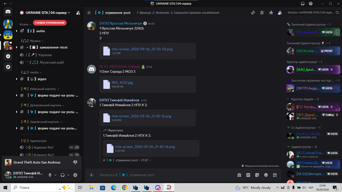The height and width of the screenshot is (192, 342).
Task: Open user settings gear icon
Action: point(75,175)
